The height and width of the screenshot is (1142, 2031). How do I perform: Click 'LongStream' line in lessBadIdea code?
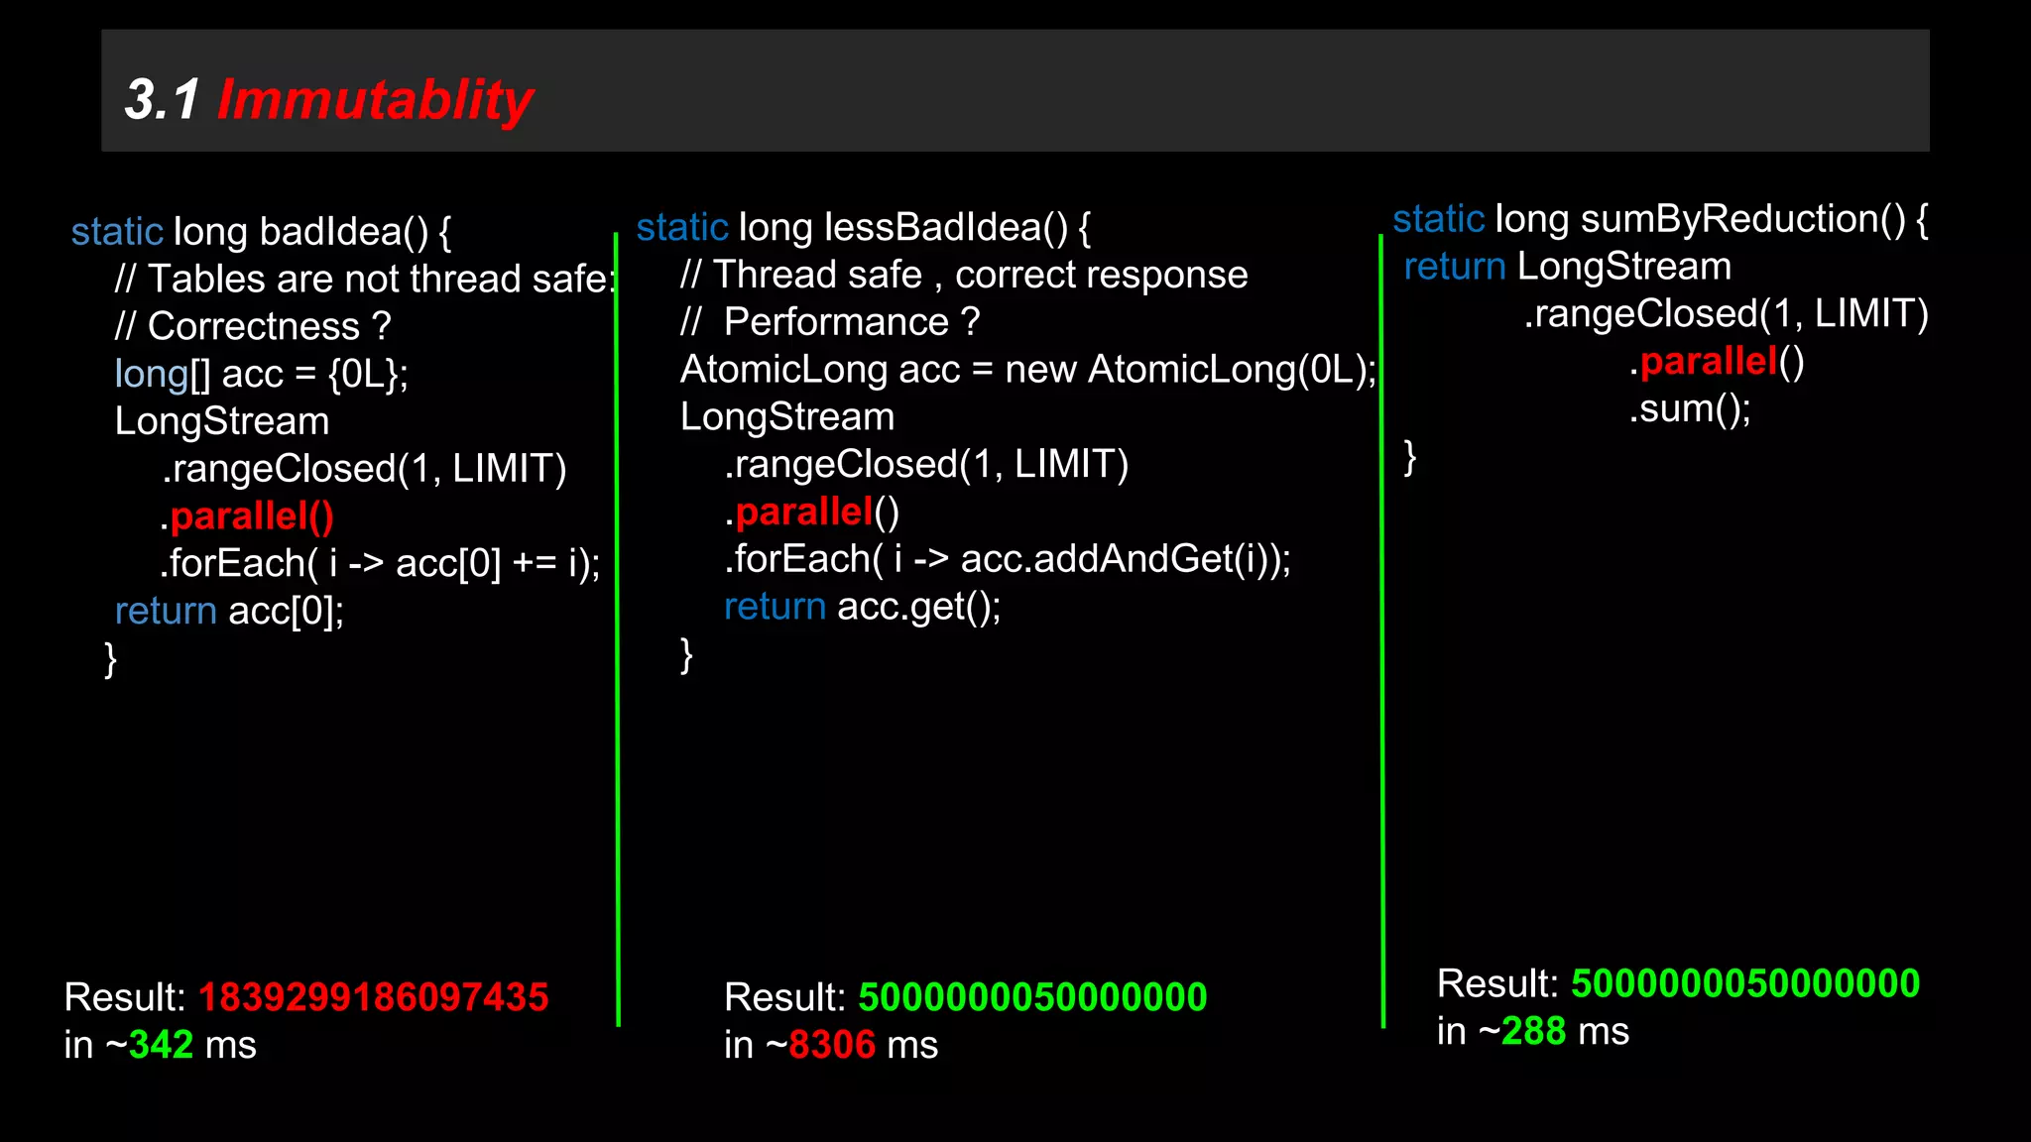(787, 417)
